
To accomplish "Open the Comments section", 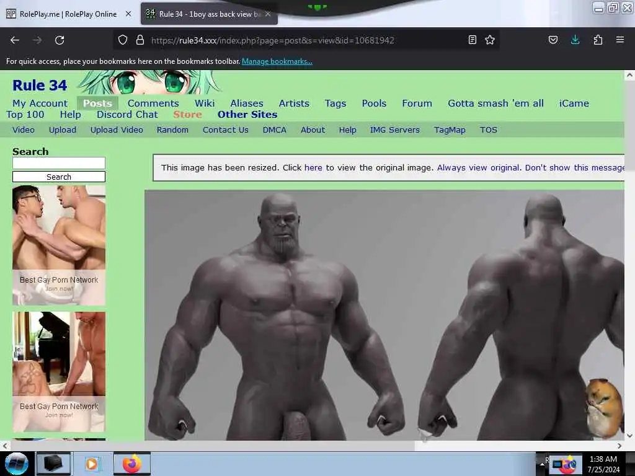I will pos(153,104).
